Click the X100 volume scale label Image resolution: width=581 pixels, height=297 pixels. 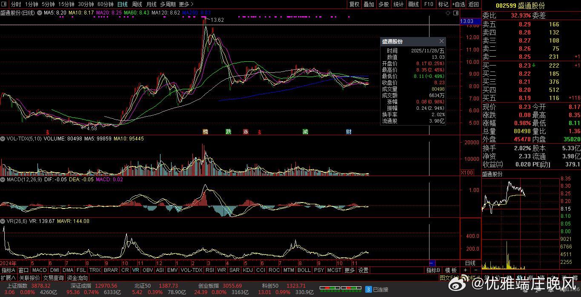tap(467, 172)
